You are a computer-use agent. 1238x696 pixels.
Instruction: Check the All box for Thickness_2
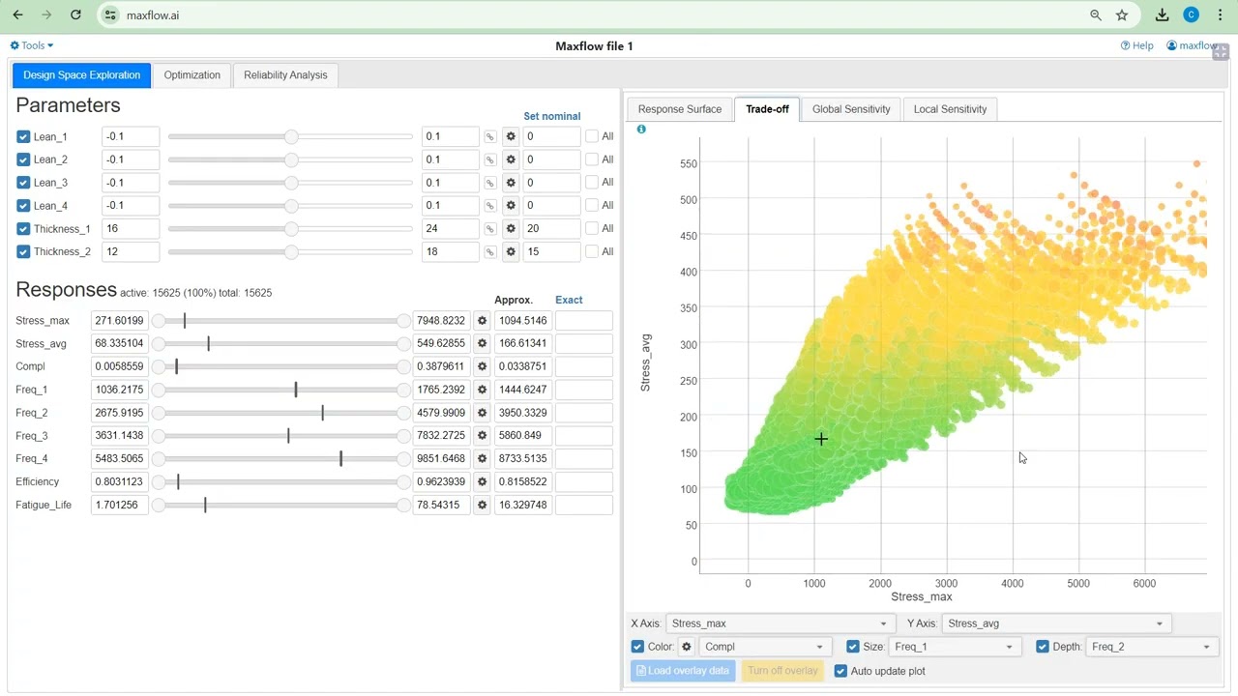pyautogui.click(x=592, y=251)
